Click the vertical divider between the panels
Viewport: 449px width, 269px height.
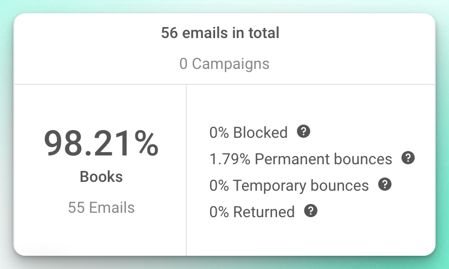point(186,171)
